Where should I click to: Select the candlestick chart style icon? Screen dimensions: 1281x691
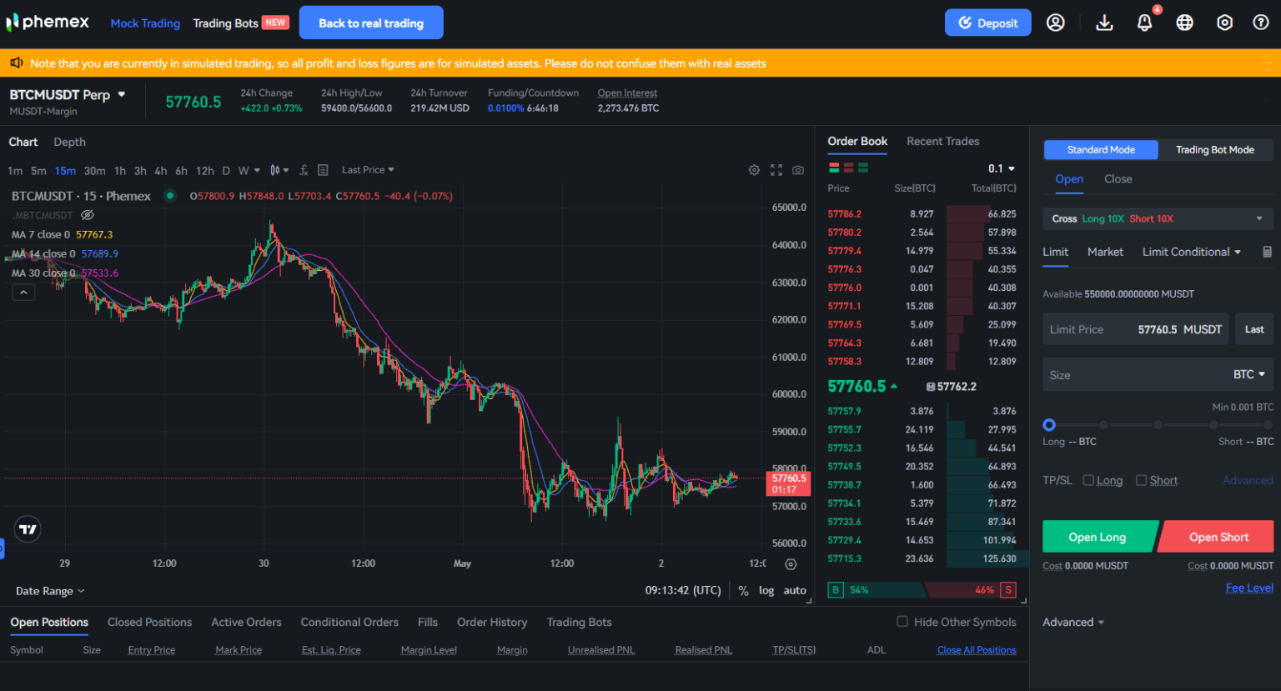pos(274,169)
